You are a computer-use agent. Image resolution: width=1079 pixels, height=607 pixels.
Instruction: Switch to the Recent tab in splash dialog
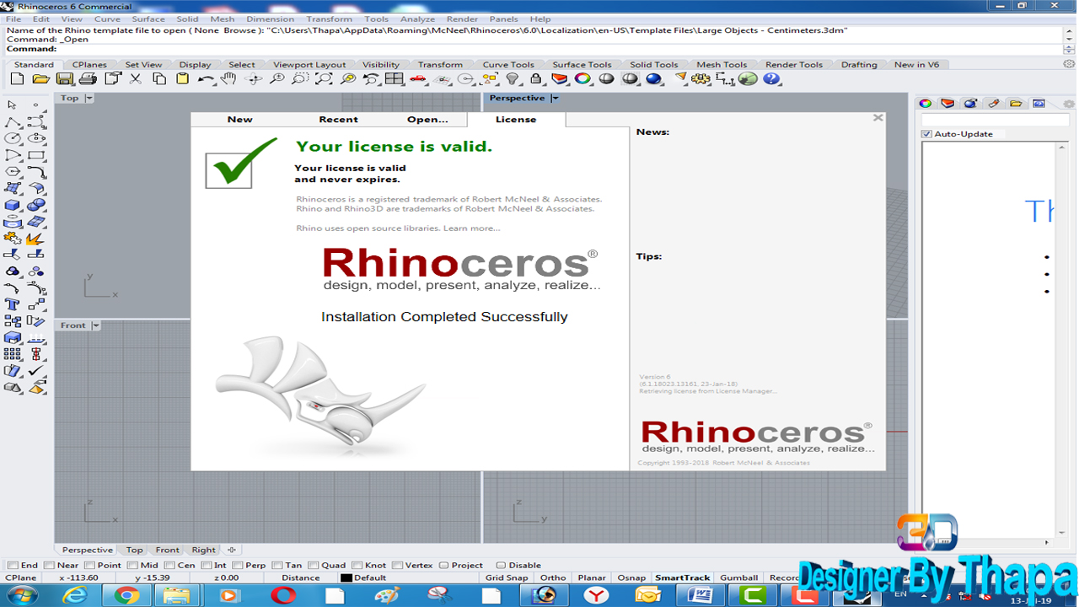(338, 120)
